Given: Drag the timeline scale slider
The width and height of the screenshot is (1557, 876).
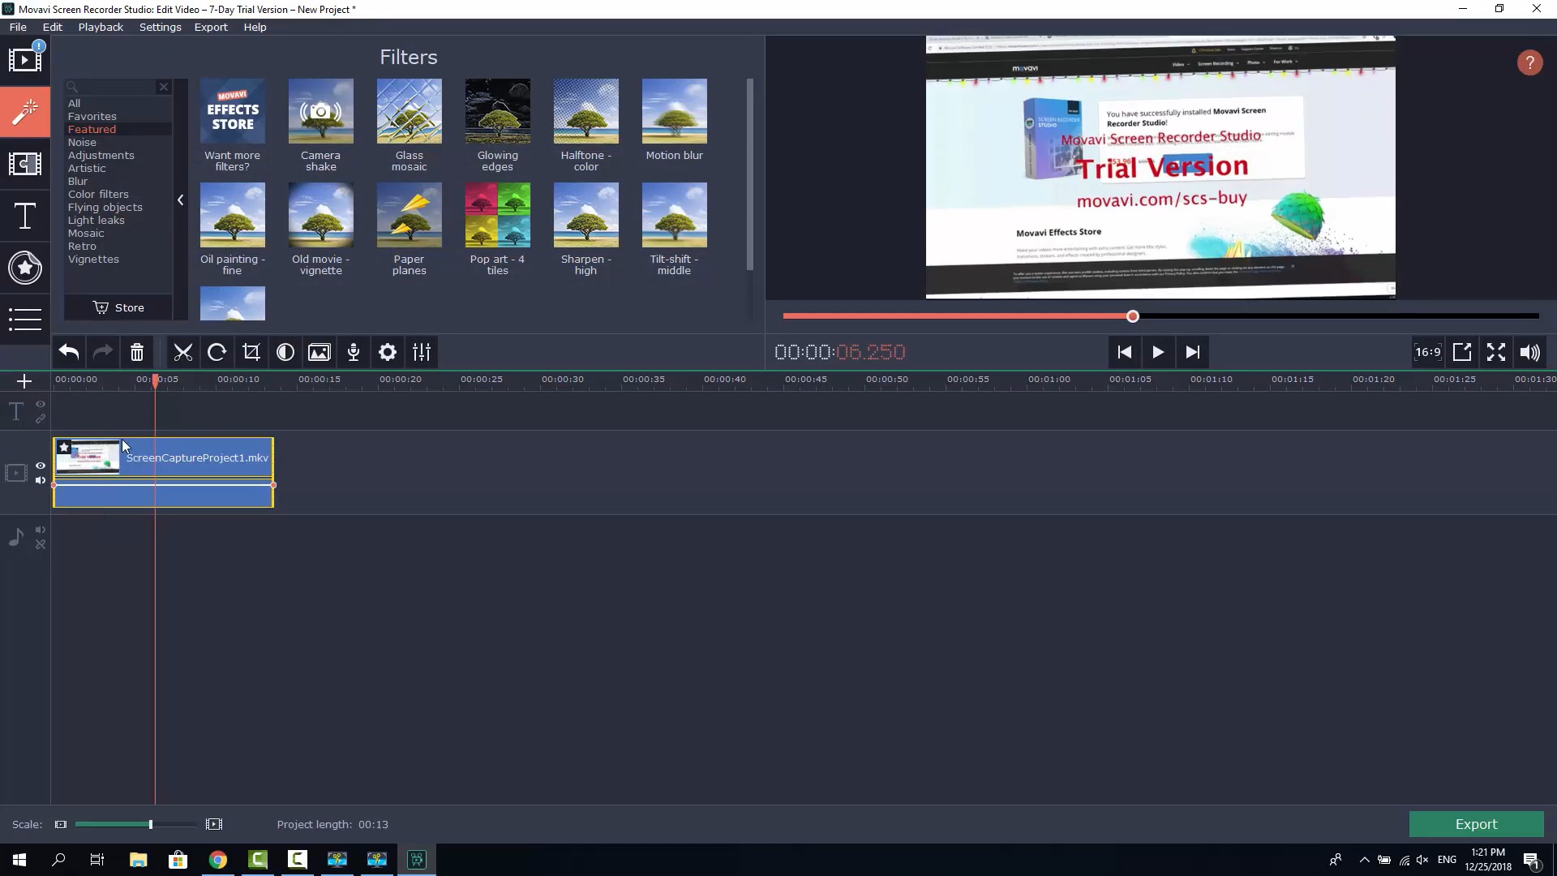Looking at the screenshot, I should coord(150,823).
